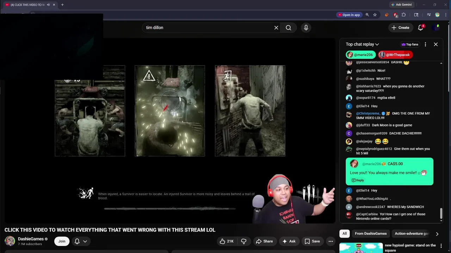
Task: Dislike the video
Action: (x=244, y=241)
